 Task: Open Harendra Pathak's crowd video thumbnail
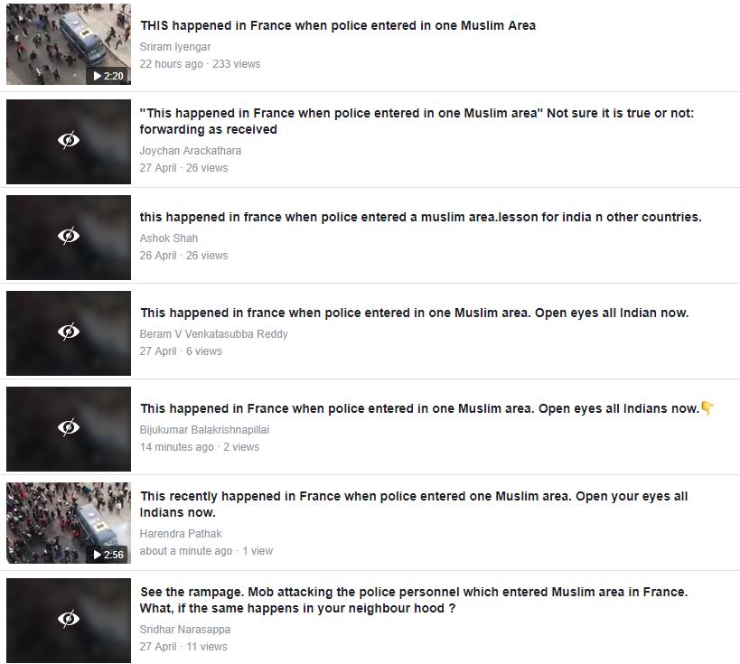[x=69, y=523]
